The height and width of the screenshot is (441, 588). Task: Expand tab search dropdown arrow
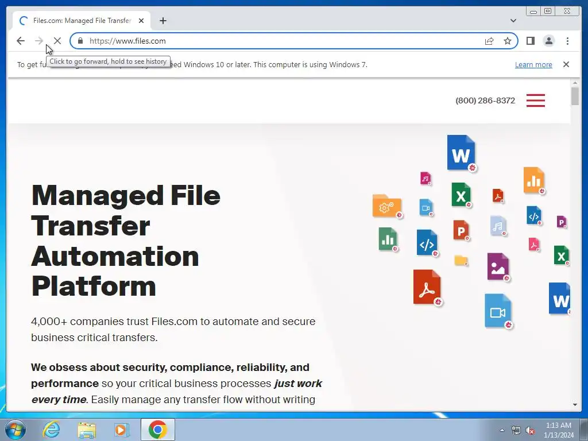pyautogui.click(x=513, y=21)
